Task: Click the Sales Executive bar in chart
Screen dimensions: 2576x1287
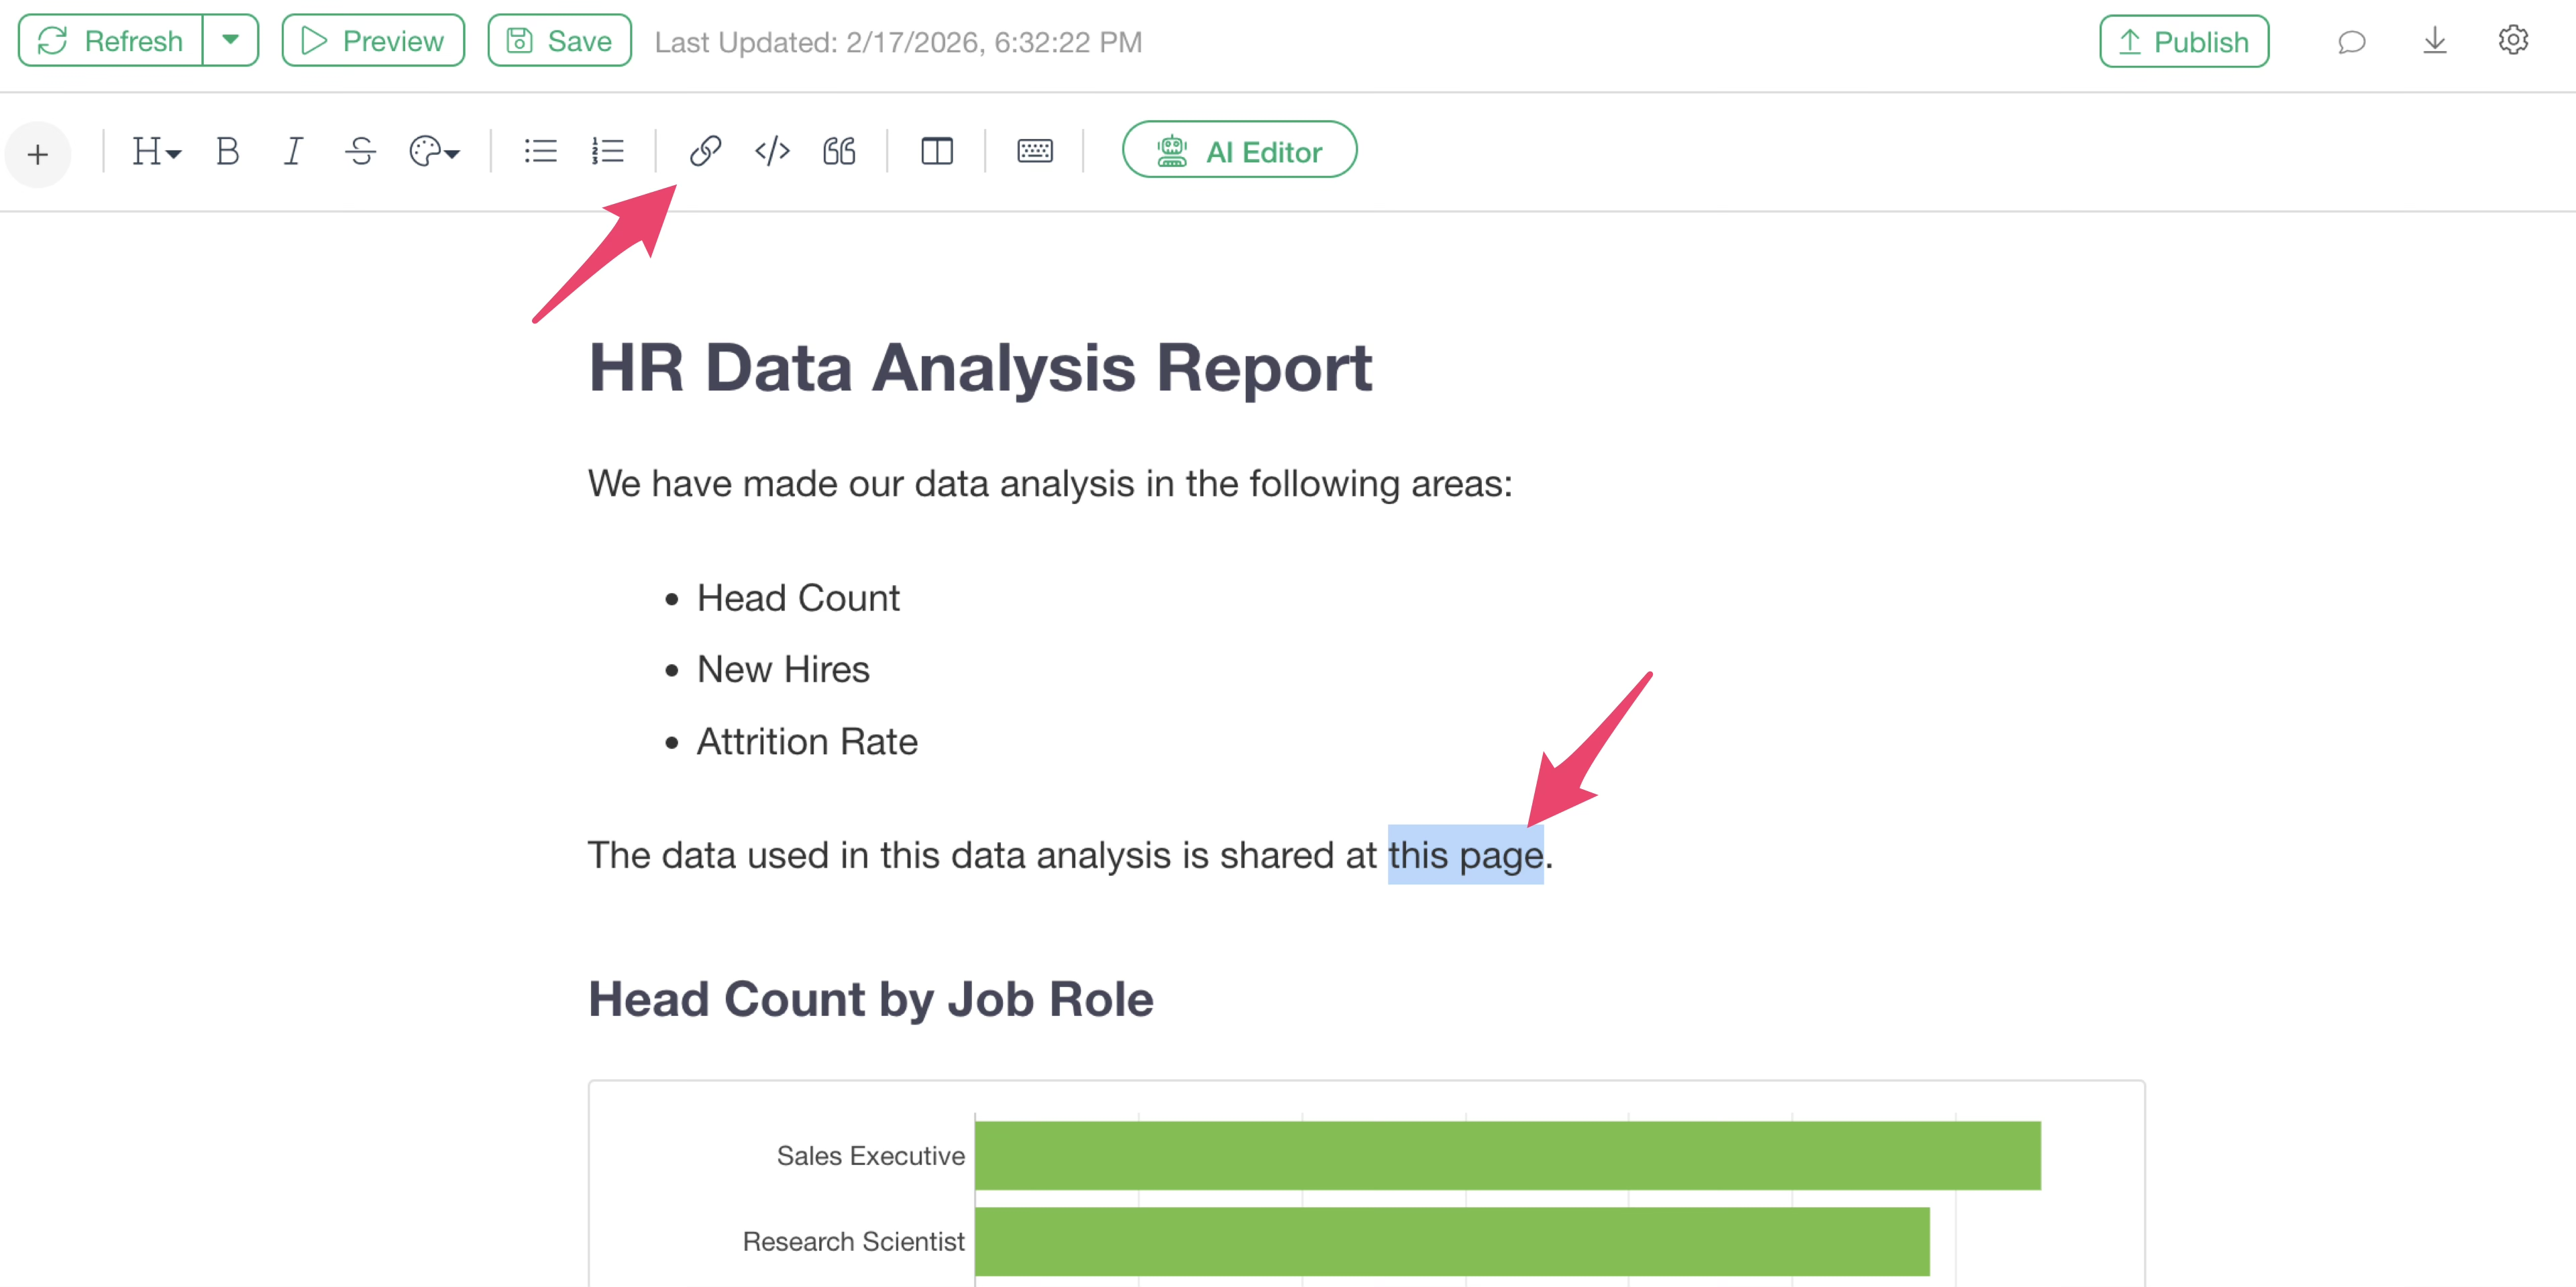Action: (1506, 1155)
